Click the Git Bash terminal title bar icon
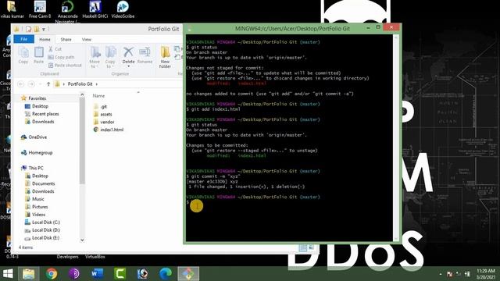Viewport: 500px width, 281px height. [189, 29]
